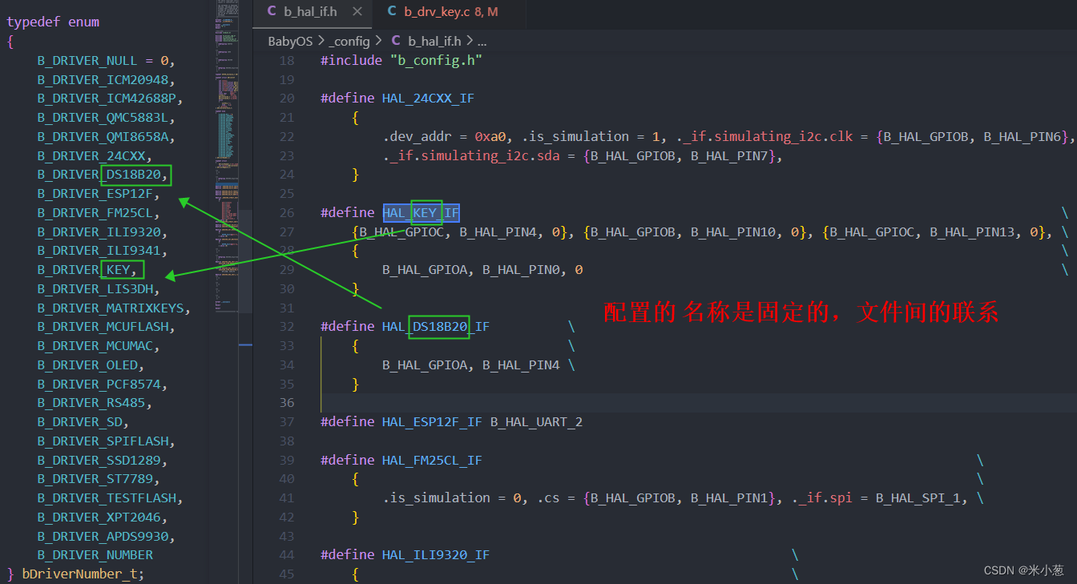Select b_hal_if.h in the breadcrumb

[434, 41]
